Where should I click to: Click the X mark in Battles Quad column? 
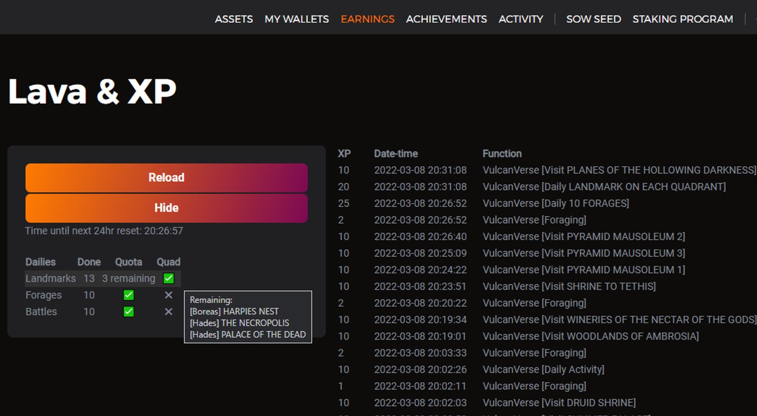[168, 312]
